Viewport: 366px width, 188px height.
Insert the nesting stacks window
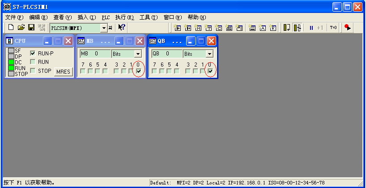click(x=251, y=28)
